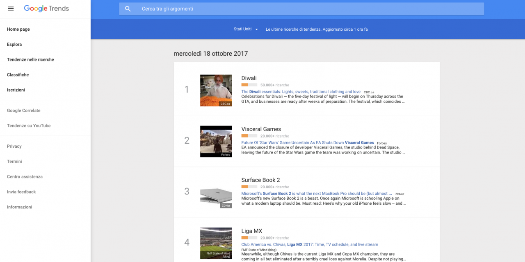Open the Liga MX stadium thumbnail
This screenshot has height=262, width=525.
click(x=216, y=243)
